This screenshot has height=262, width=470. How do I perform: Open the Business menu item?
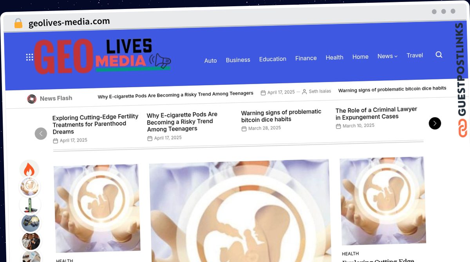[238, 60]
